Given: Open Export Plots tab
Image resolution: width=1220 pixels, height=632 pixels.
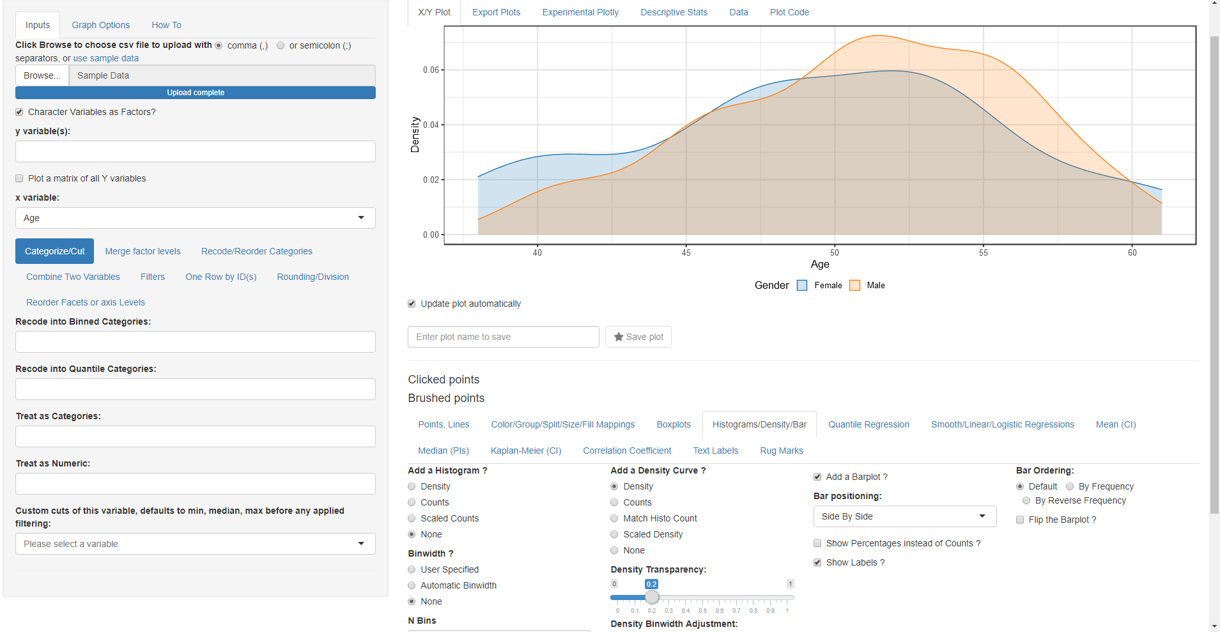Looking at the screenshot, I should 497,12.
